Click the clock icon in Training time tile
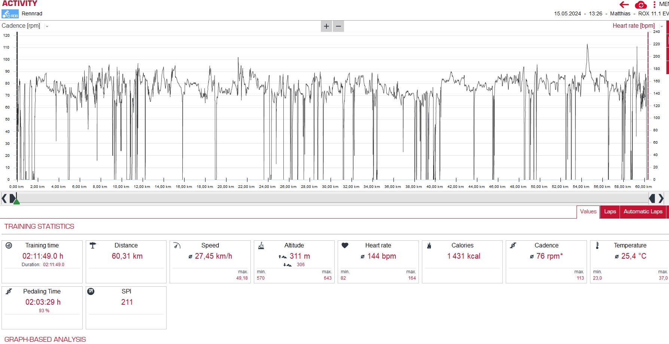The height and width of the screenshot is (344, 669). point(9,246)
